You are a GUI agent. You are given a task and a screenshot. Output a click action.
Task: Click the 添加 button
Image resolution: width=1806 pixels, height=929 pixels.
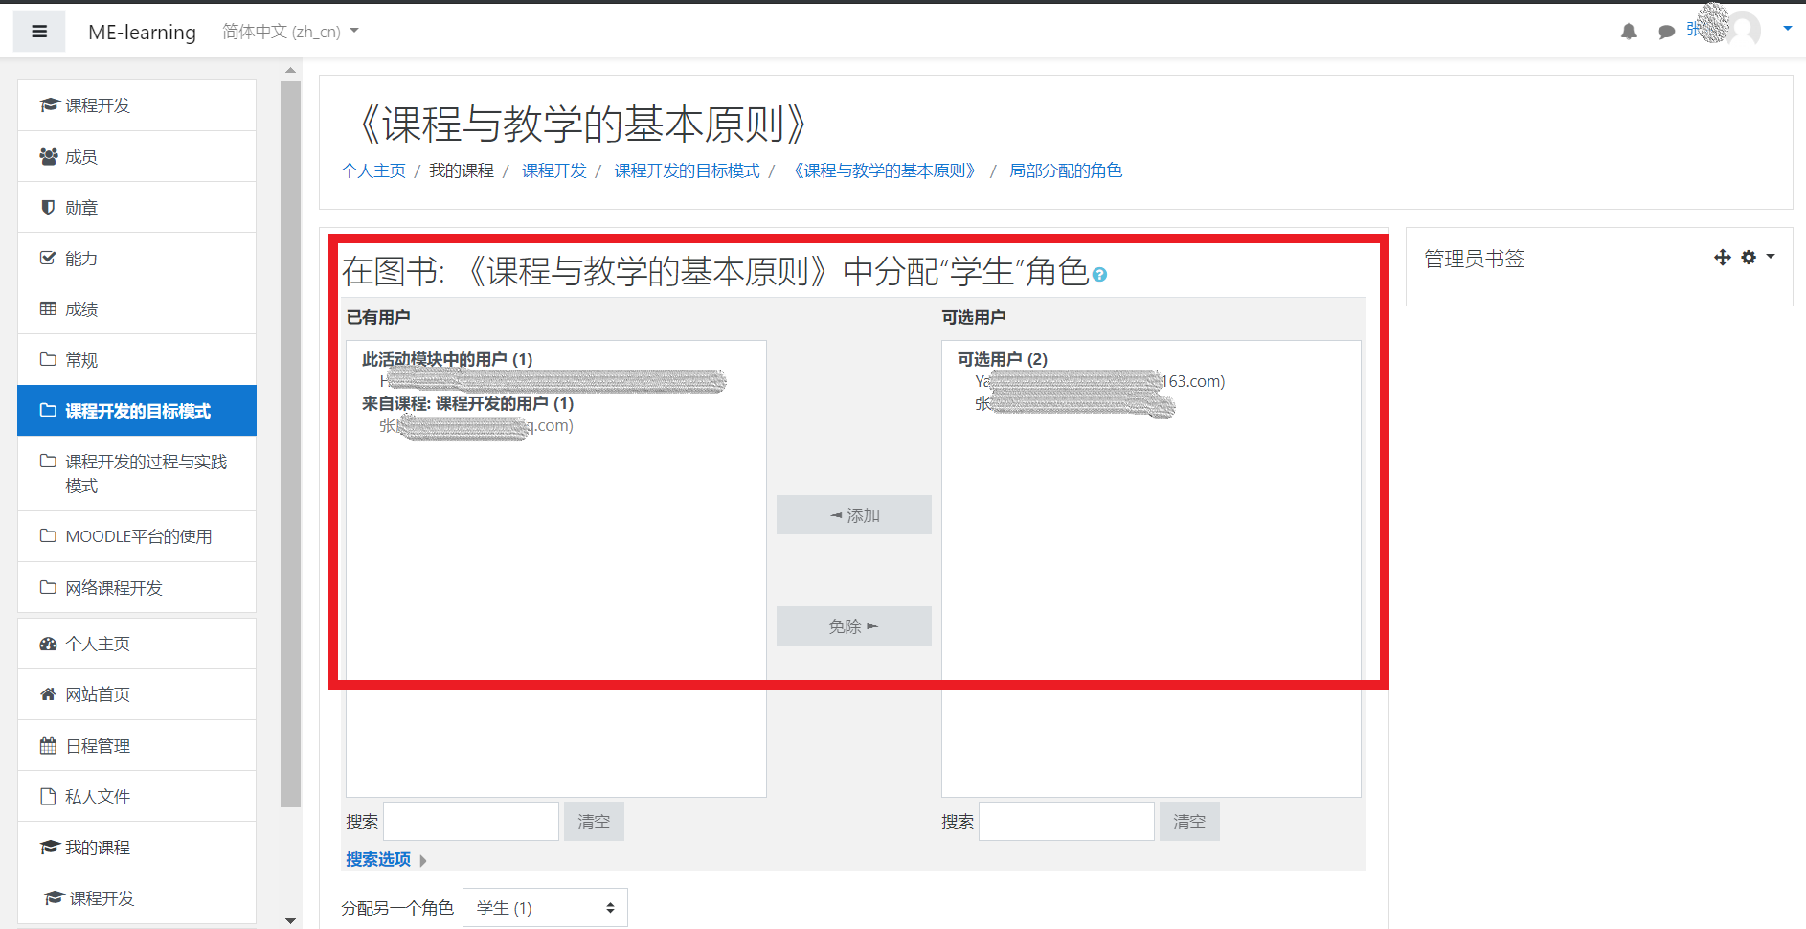(852, 514)
